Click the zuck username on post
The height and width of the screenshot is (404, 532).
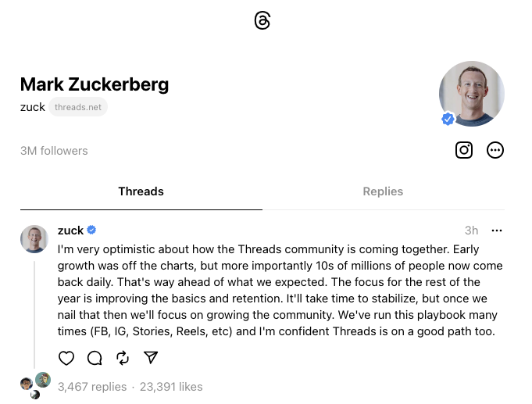pyautogui.click(x=70, y=230)
